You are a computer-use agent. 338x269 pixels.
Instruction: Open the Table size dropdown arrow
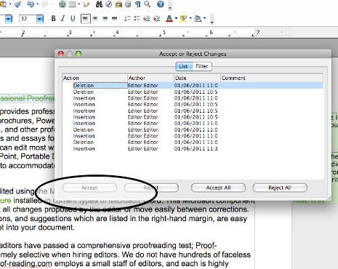(x=79, y=4)
